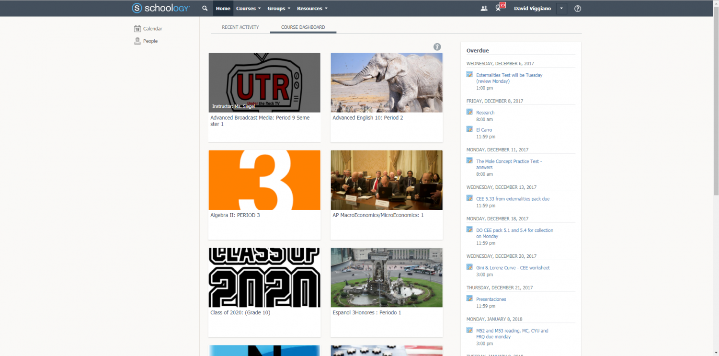
Task: Open The Mole Concept Practice Test link
Action: pyautogui.click(x=509, y=164)
